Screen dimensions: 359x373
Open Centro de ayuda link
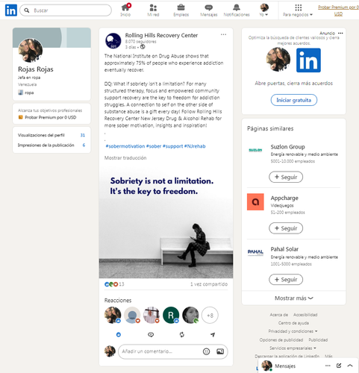coord(293,323)
